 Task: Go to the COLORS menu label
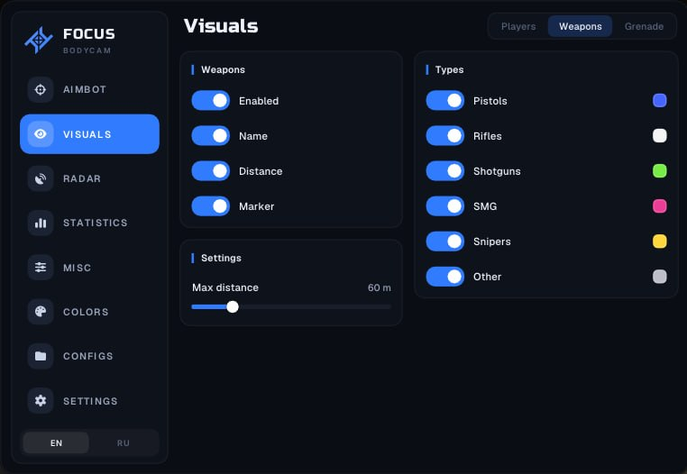pyautogui.click(x=86, y=312)
